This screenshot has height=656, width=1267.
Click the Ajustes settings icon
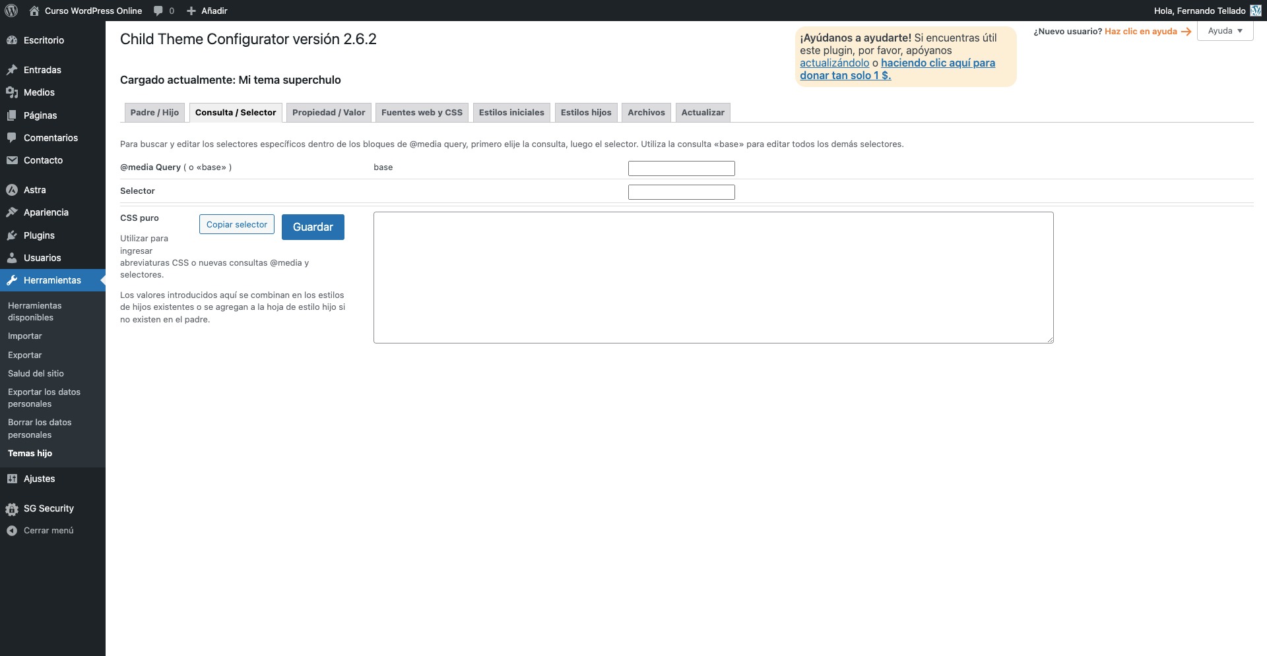click(x=12, y=479)
